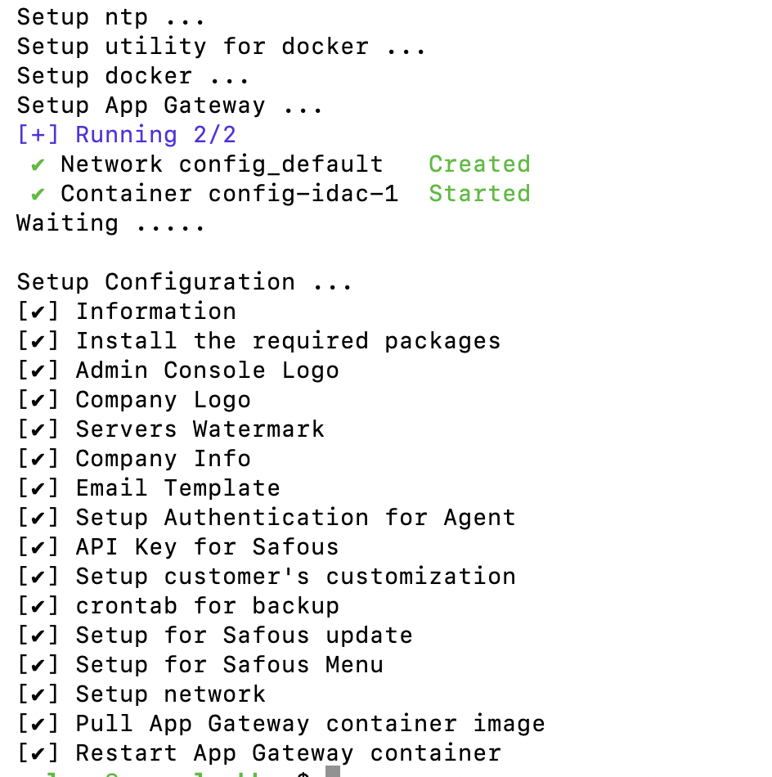772x777 pixels.
Task: Click the "Setup Authentication for Agent" text
Action: click(295, 518)
